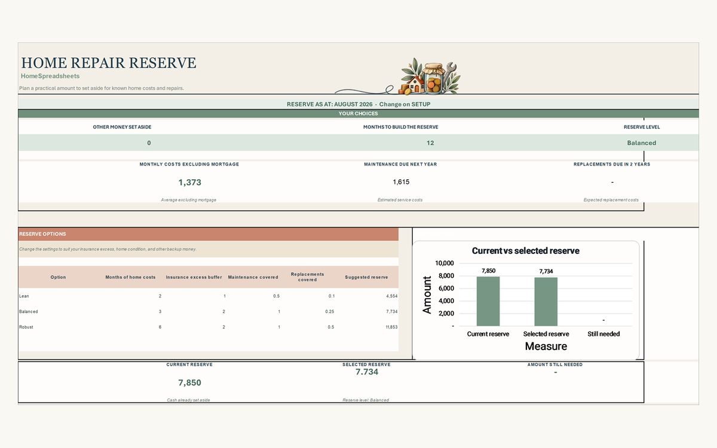Edit the Months to Build the Reserve value 12
Viewport: 717px width, 448px height.
(x=431, y=143)
